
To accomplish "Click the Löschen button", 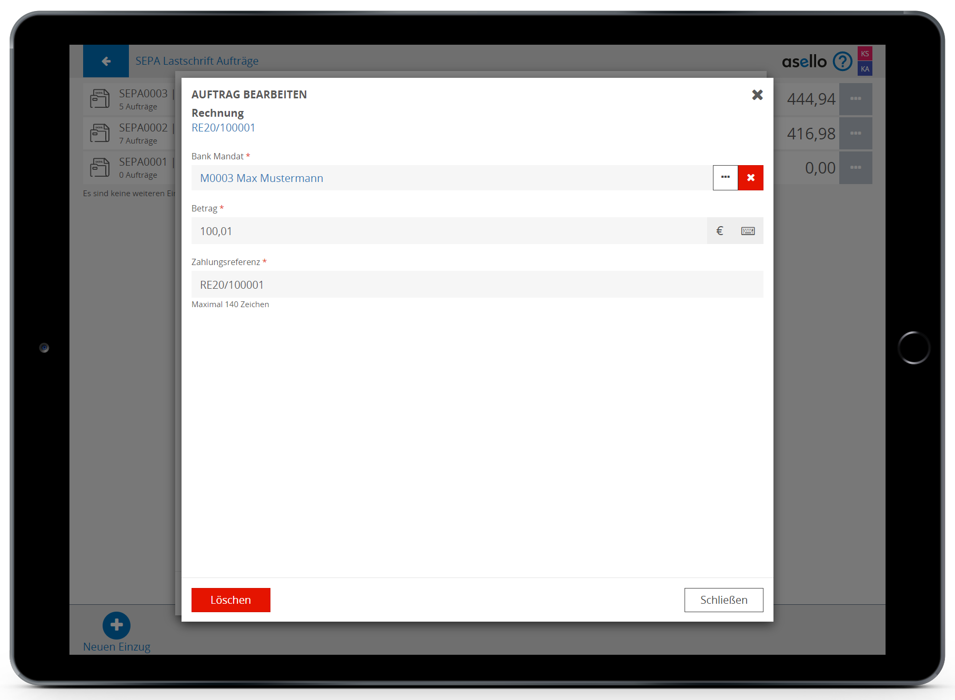I will 230,600.
